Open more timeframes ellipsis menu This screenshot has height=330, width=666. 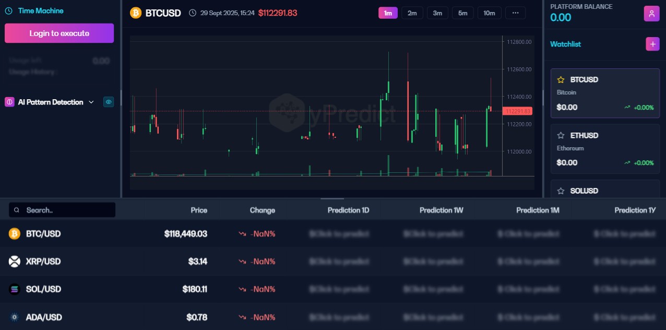(x=515, y=13)
